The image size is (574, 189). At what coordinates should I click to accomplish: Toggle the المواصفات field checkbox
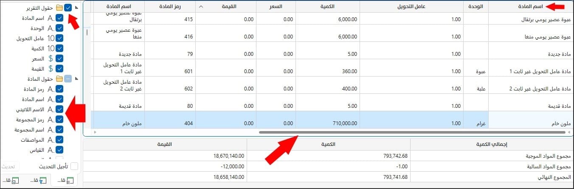59,140
